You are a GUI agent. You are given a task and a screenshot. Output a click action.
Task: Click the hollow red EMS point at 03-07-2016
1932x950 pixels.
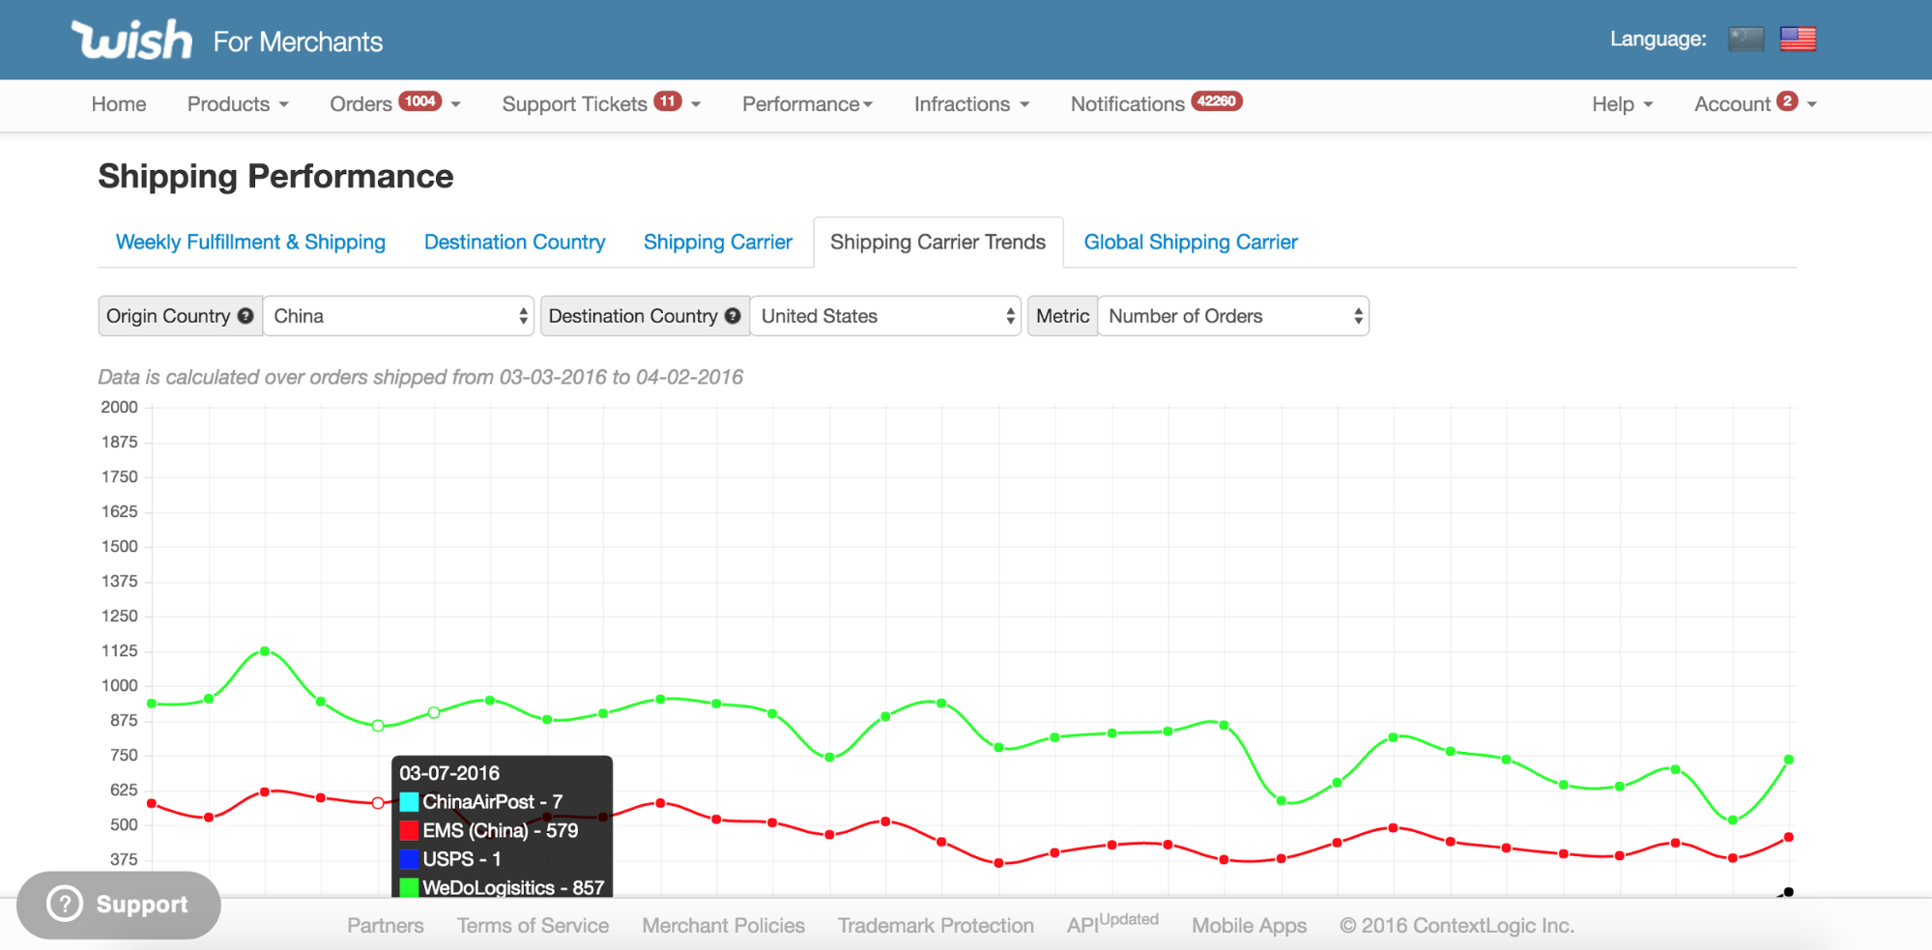(378, 803)
